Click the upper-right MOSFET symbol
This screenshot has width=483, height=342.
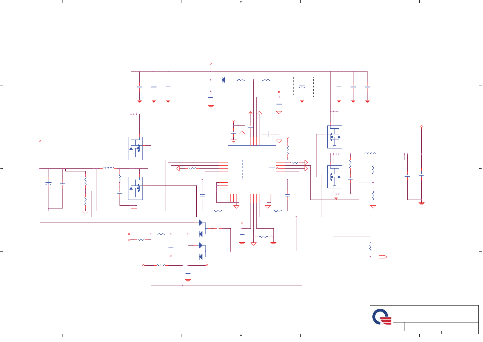[335, 137]
